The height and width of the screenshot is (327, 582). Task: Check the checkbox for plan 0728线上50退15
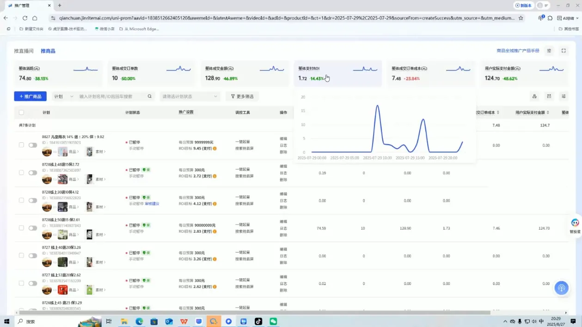pyautogui.click(x=21, y=228)
